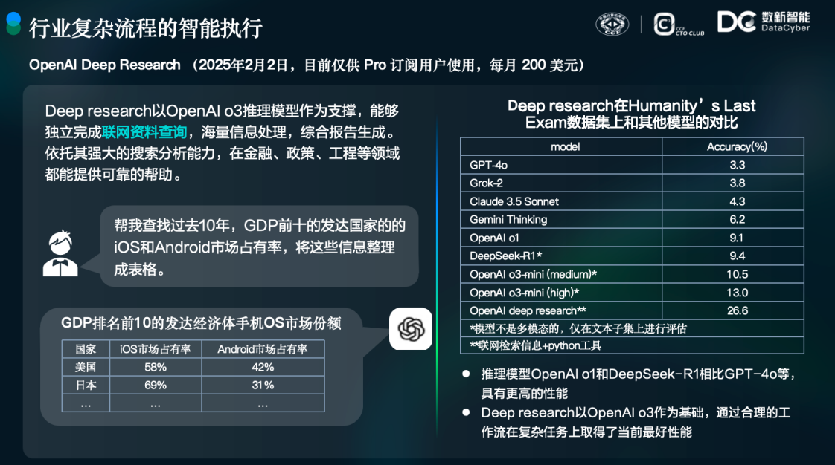
Task: Click highlighted text 联网资料查询
Action: coord(144,131)
